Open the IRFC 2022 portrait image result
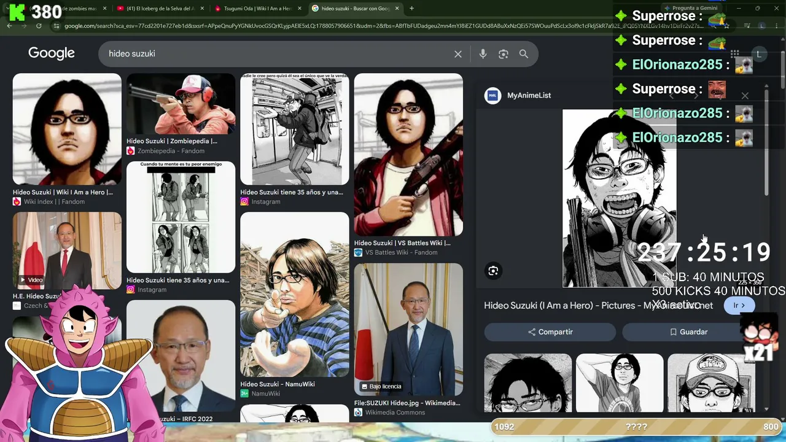786x442 pixels. click(181, 355)
